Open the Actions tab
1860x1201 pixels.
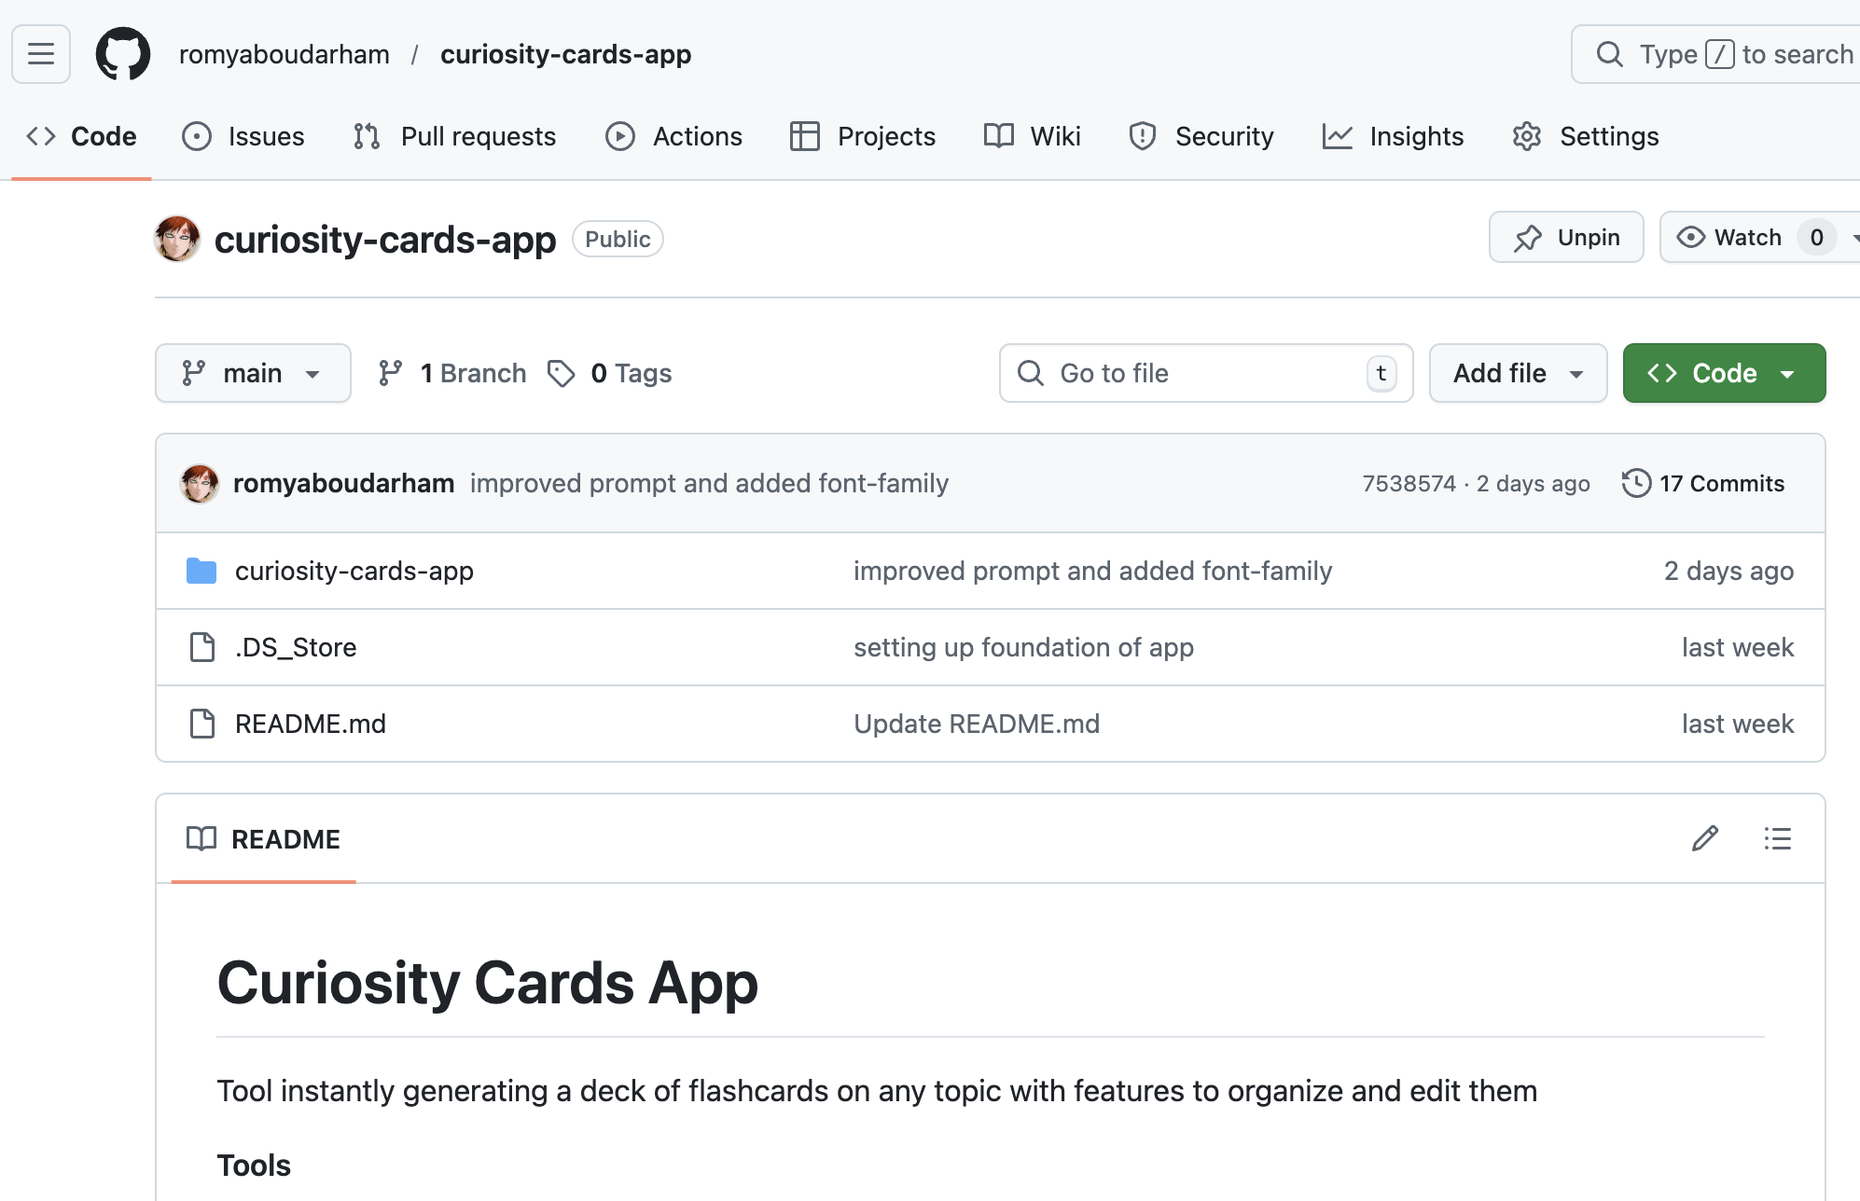pos(674,136)
